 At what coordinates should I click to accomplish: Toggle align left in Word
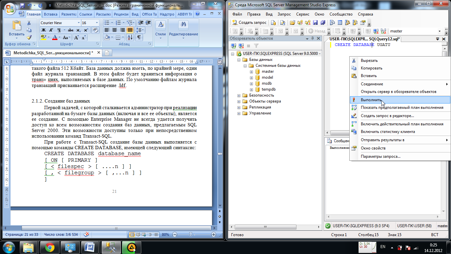(107, 30)
